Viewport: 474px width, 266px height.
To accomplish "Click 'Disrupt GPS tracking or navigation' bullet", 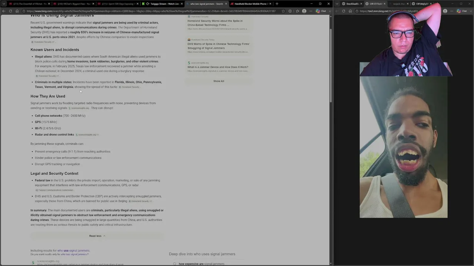I will pyautogui.click(x=57, y=164).
